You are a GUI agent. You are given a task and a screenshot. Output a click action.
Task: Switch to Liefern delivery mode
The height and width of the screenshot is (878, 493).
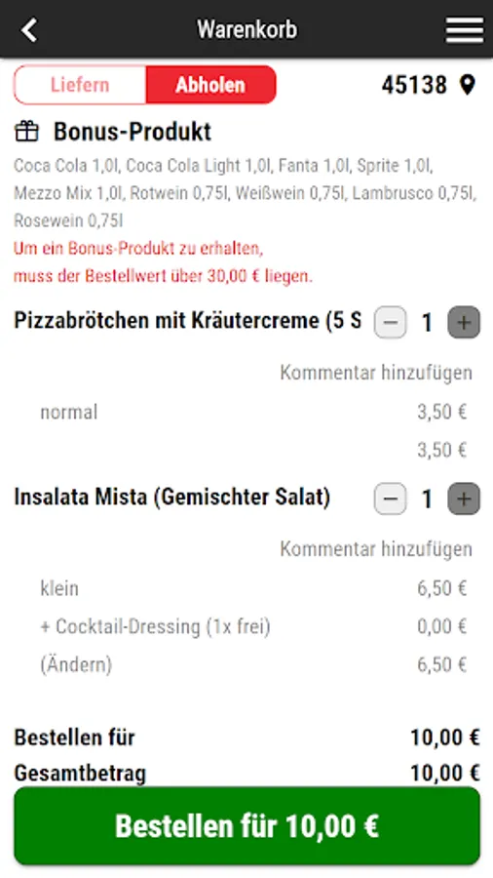coord(80,85)
